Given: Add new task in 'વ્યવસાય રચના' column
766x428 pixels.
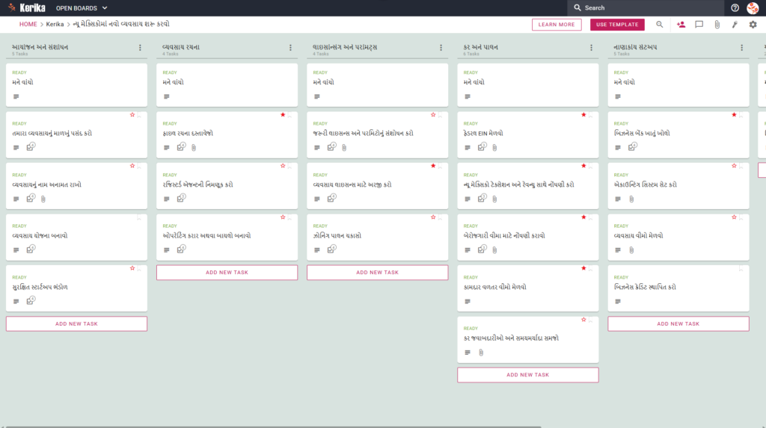Looking at the screenshot, I should (x=227, y=273).
